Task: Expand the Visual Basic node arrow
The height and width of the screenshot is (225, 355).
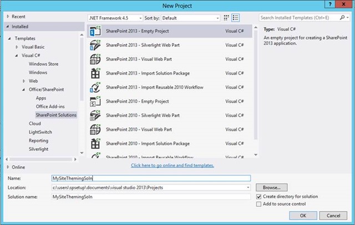Action: point(17,47)
